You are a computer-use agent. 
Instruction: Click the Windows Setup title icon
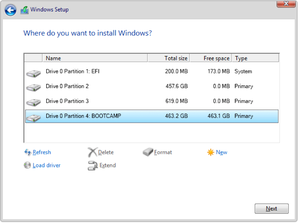(24, 10)
